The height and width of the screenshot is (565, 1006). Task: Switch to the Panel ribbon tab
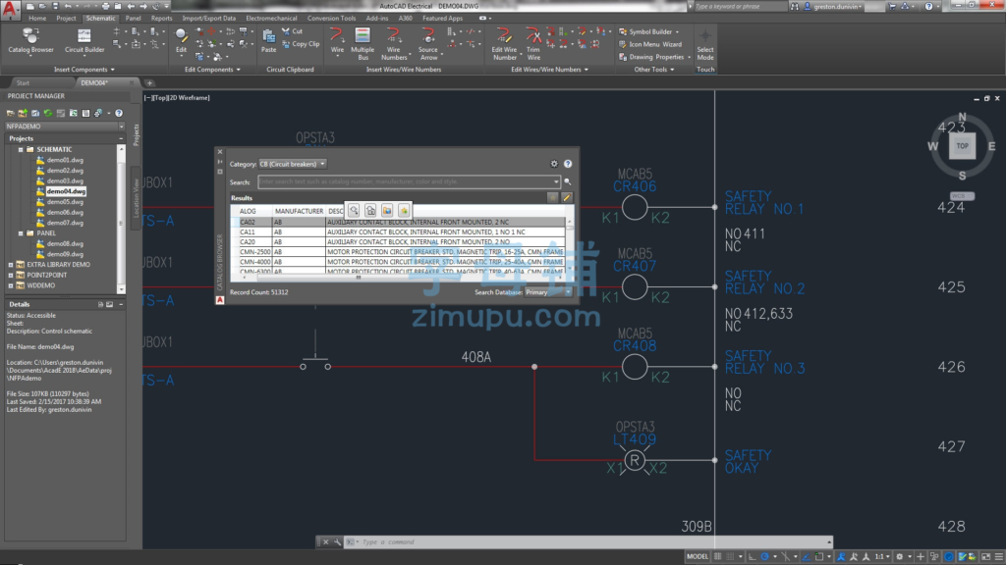[x=133, y=19]
